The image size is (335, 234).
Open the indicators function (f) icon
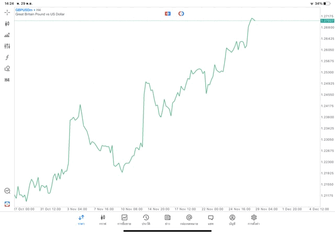pyautogui.click(x=7, y=58)
